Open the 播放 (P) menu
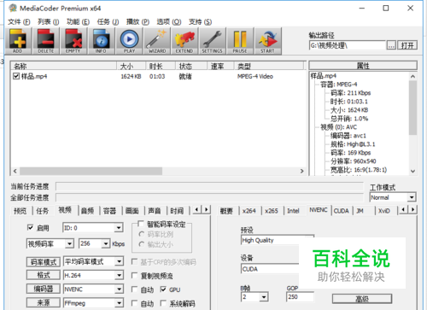This screenshot has height=310, width=427. pyautogui.click(x=137, y=21)
